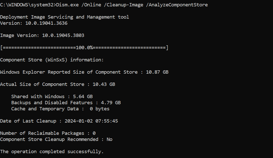
Task: Click the Windows Explorer reported size 10.87 GB
Action: click(157, 72)
